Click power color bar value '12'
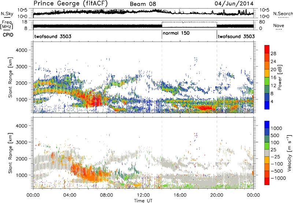This screenshot has width=293, height=203. click(273, 86)
